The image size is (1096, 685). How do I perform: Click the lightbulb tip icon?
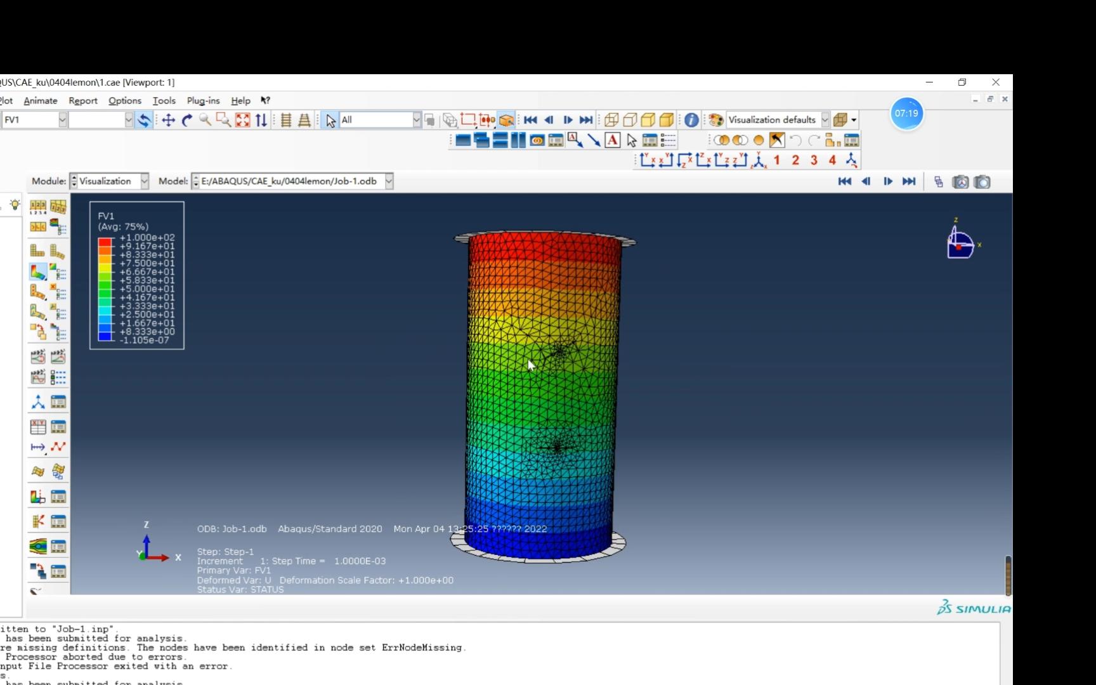[15, 205]
